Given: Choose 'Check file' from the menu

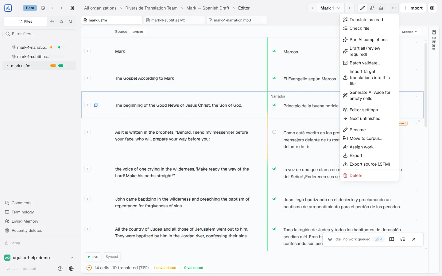Looking at the screenshot, I should pyautogui.click(x=369, y=28).
